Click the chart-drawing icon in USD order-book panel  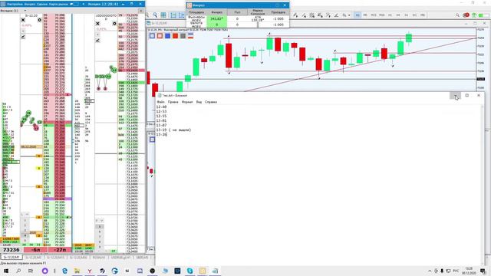(98, 41)
